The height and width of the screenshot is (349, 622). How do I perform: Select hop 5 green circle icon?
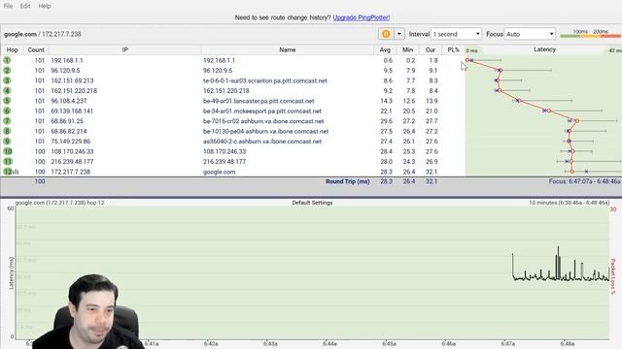7,101
